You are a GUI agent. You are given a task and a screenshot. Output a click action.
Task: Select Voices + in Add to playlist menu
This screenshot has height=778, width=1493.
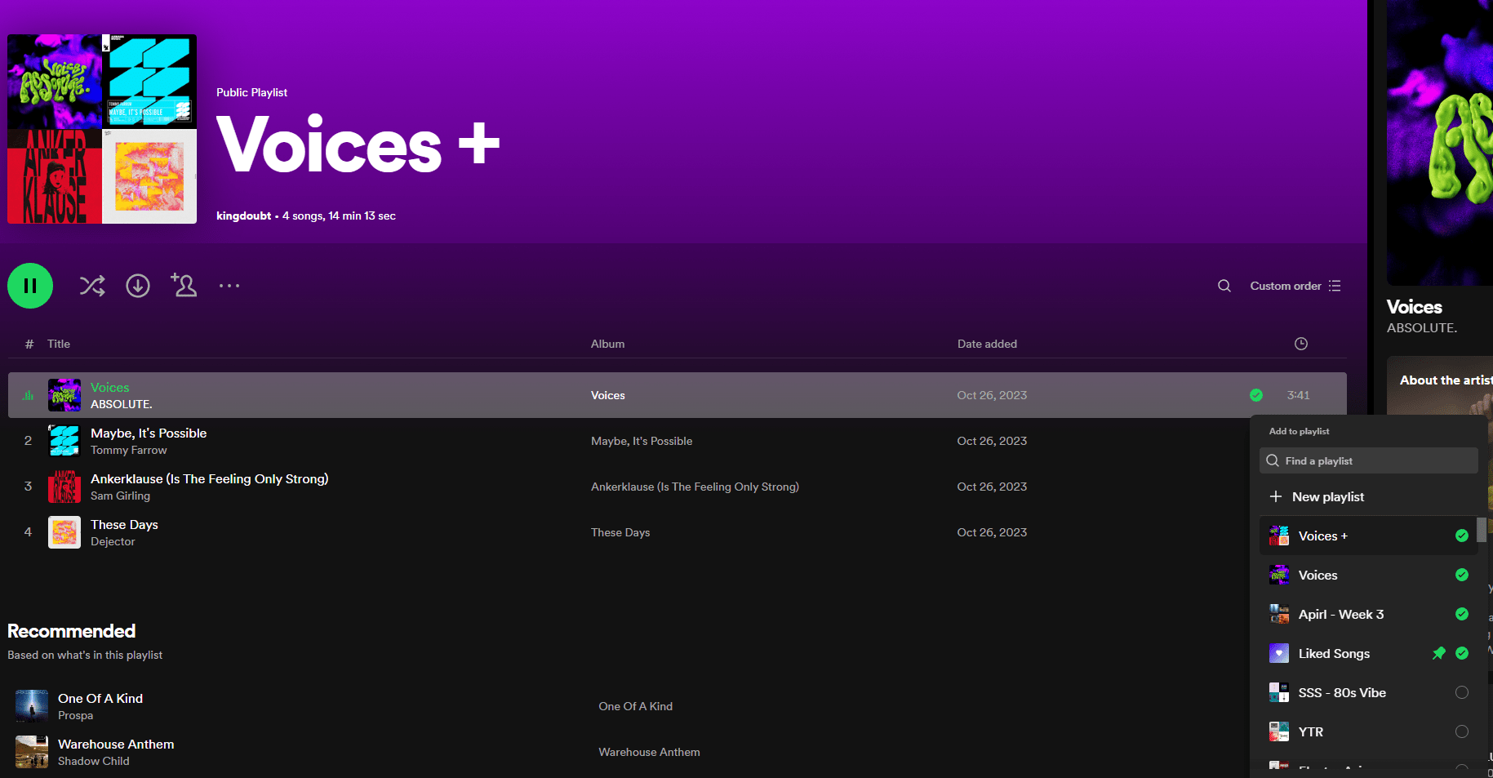[1369, 536]
